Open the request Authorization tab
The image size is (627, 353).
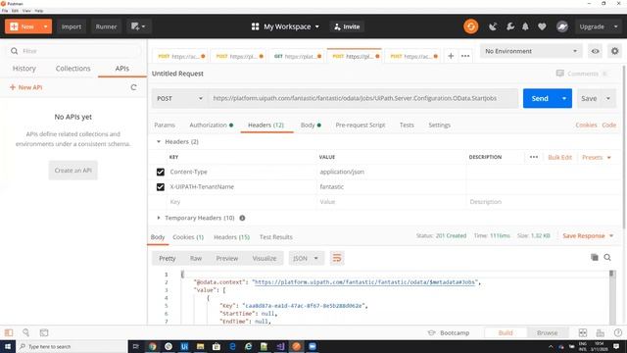tap(212, 125)
